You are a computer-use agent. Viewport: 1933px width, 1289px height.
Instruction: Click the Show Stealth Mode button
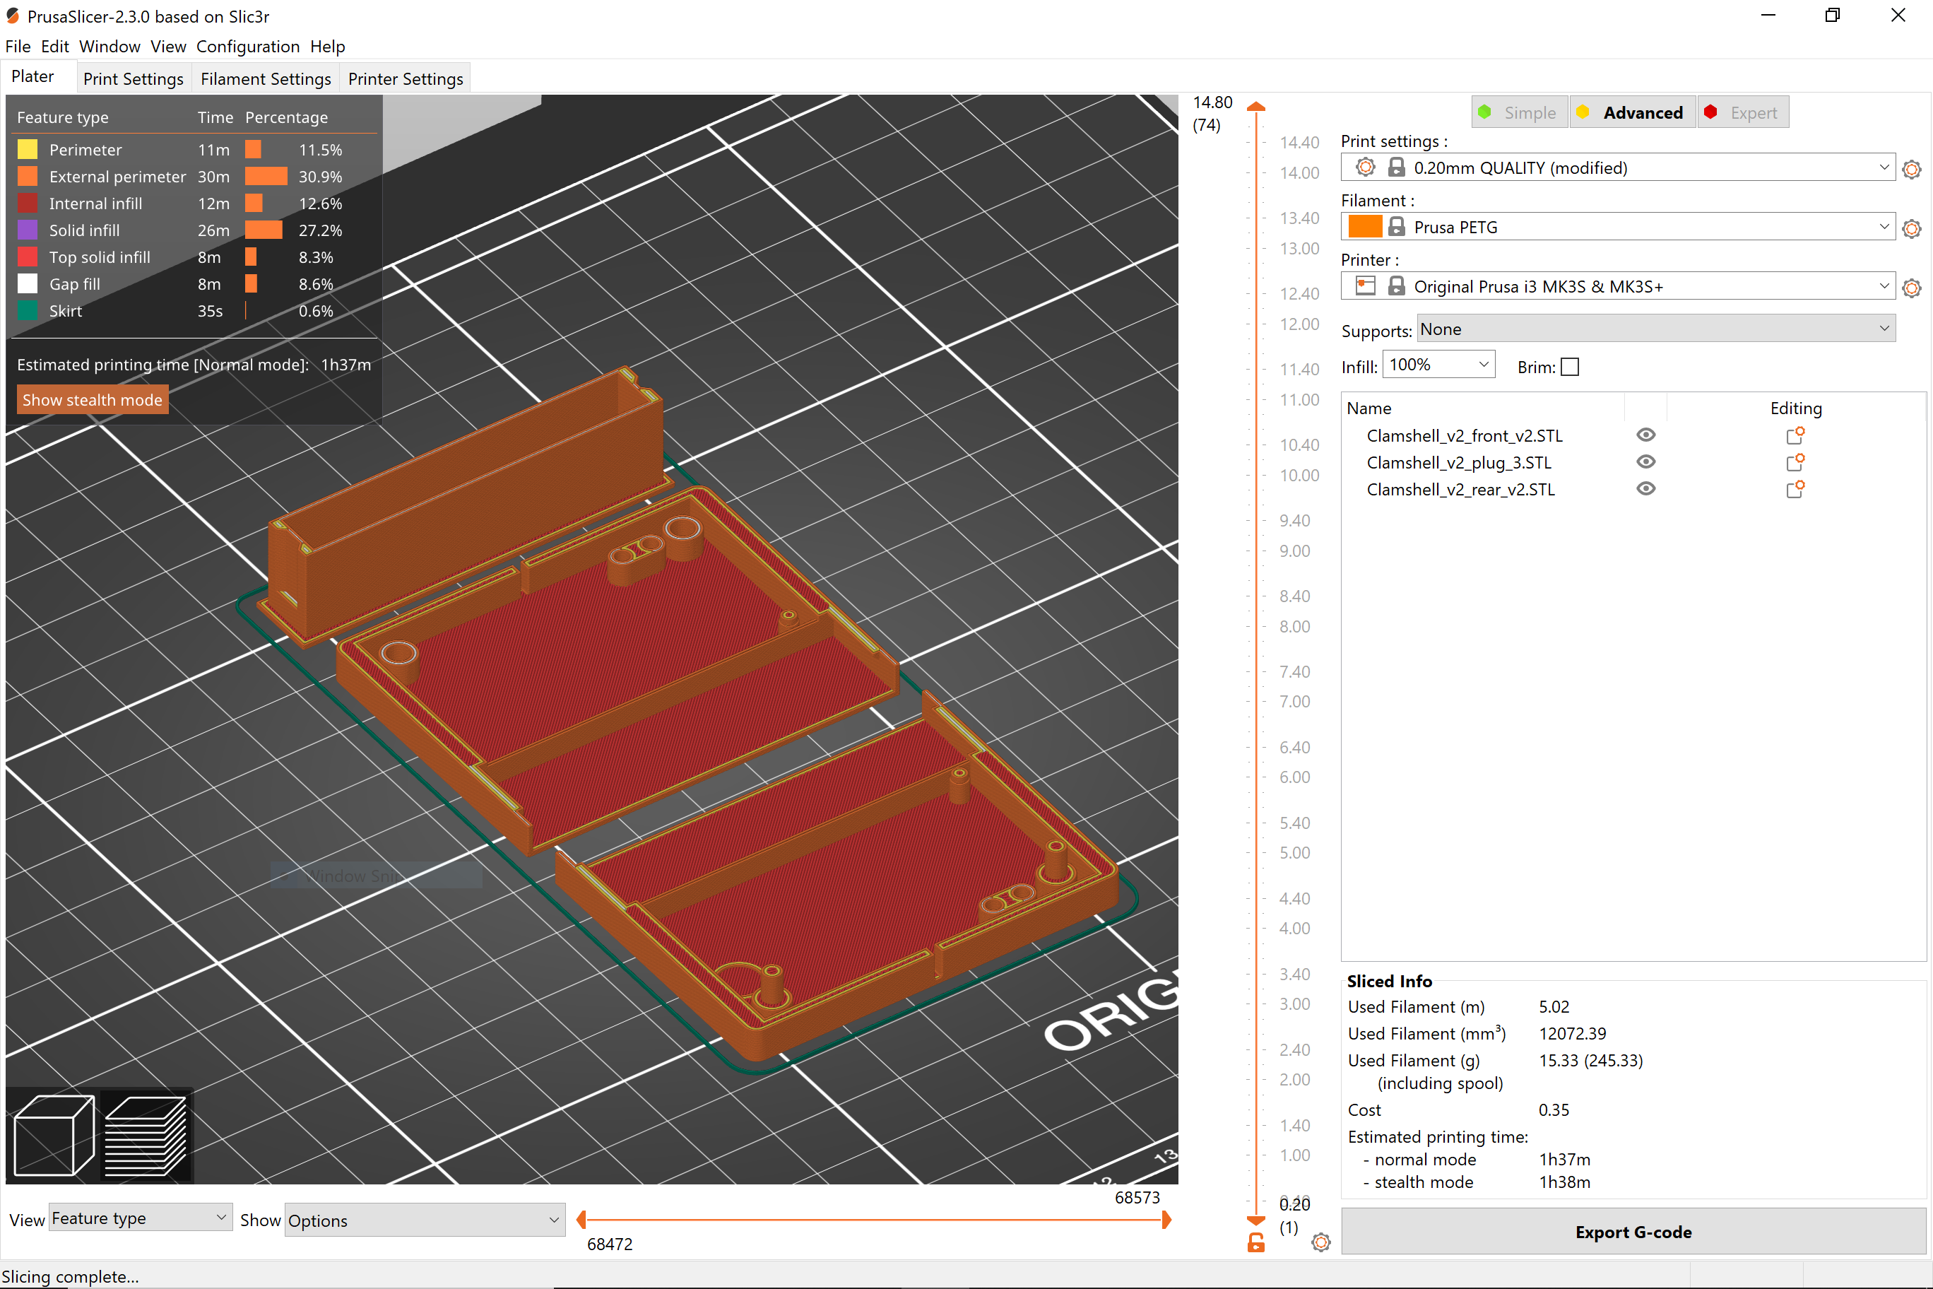90,400
